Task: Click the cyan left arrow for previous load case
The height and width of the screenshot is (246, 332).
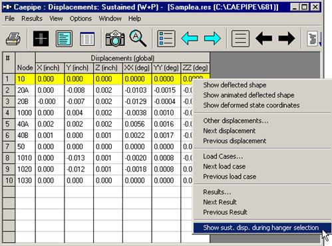Action: coord(190,39)
